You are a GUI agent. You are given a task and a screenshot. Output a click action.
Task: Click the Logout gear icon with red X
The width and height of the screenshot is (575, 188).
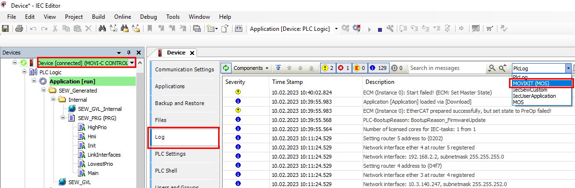pyautogui.click(x=356, y=28)
